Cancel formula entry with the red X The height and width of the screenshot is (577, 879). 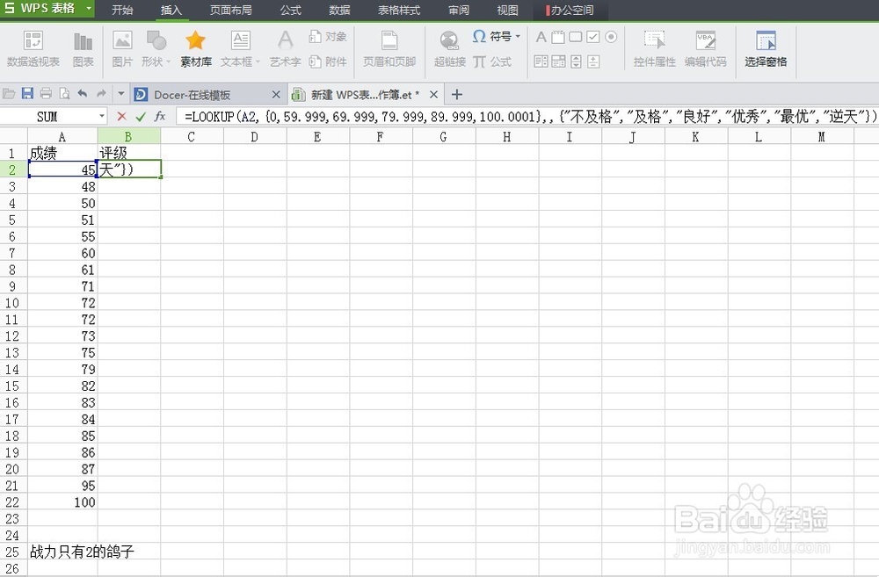click(x=120, y=115)
